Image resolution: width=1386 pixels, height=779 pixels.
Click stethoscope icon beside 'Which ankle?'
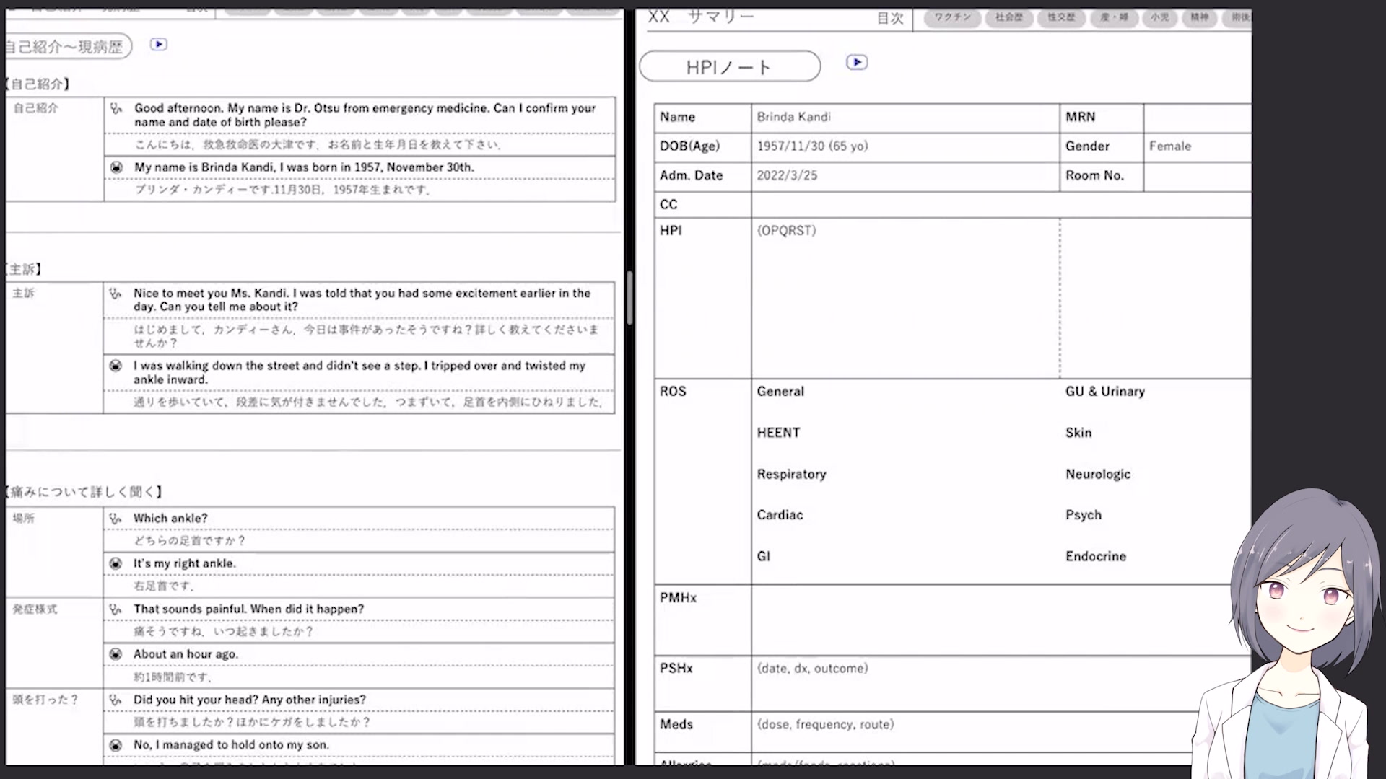[115, 519]
